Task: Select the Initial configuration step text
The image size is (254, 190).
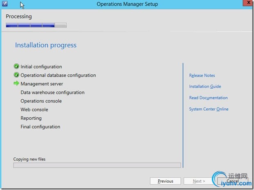Action: coord(41,67)
